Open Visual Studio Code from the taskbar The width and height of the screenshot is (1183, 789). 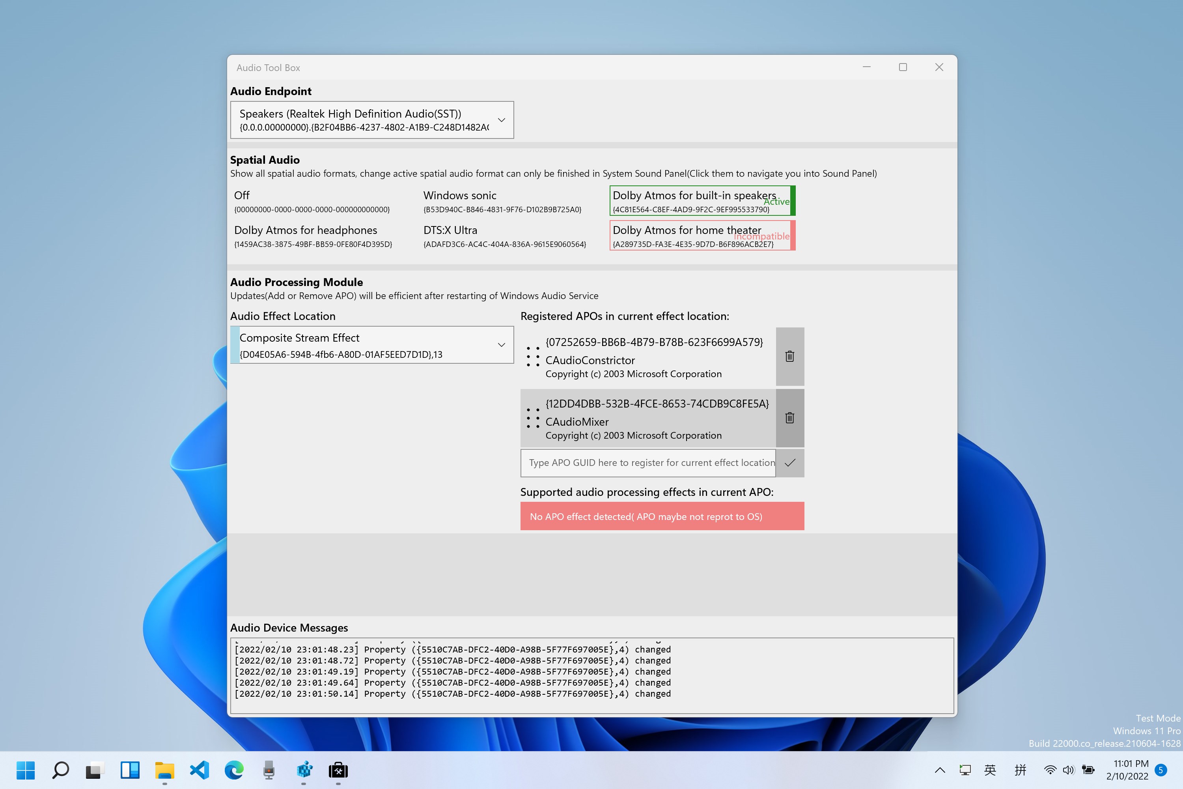200,770
